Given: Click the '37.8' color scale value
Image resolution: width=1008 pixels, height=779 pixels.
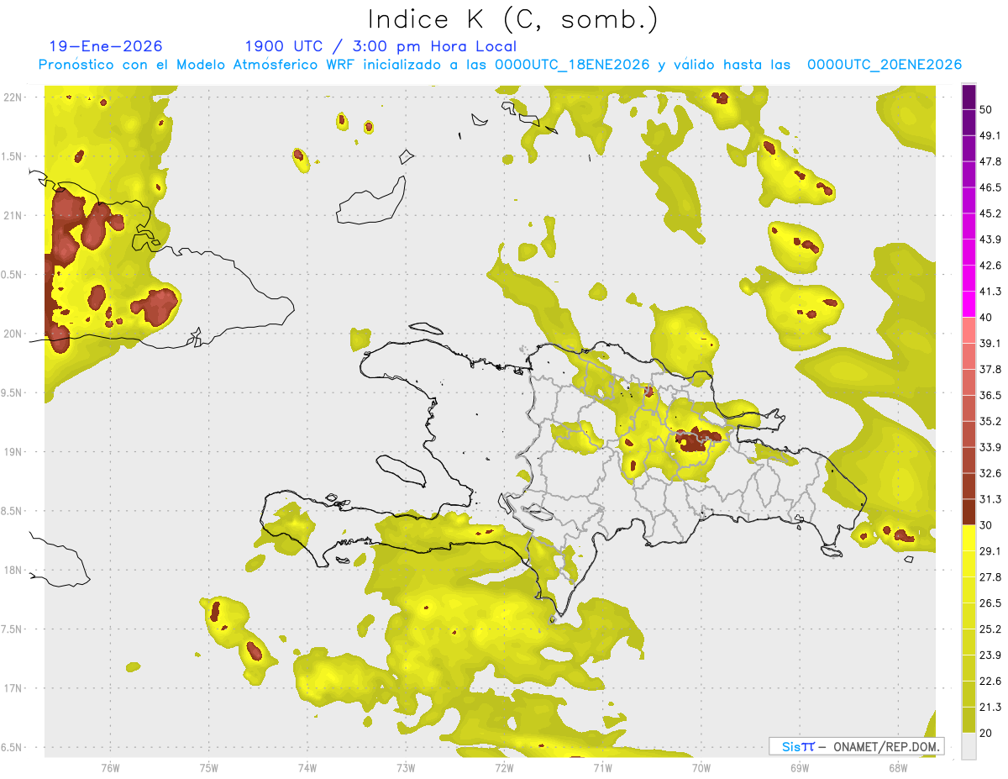Looking at the screenshot, I should [991, 370].
